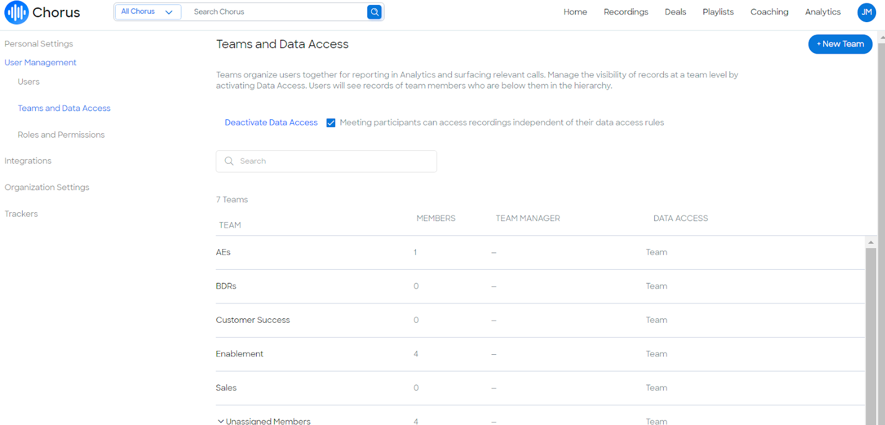Open the All Chorus scope dropdown
This screenshot has height=425, width=885.
click(147, 12)
